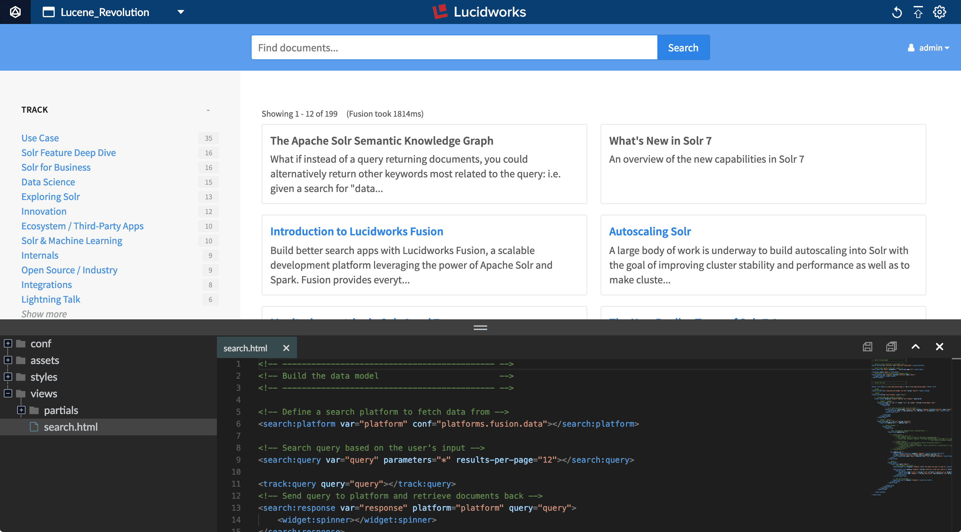
Task: Filter by Data Science track
Action: pyautogui.click(x=48, y=182)
